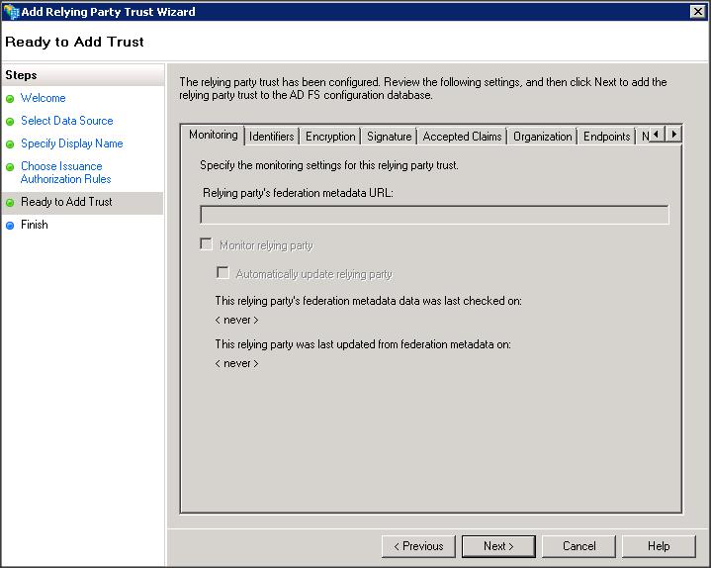Click the green bullet beside Choose Issuance Authorization Rules
This screenshot has height=568, width=711.
click(10, 167)
